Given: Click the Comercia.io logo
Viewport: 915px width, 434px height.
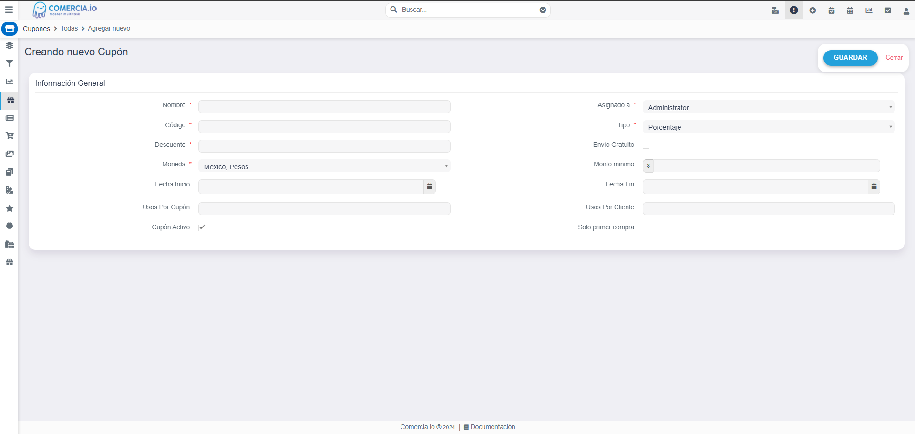Looking at the screenshot, I should tap(64, 10).
